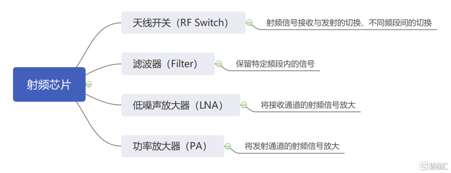Select the branch line leading to 滤波器
Screen dimensions: 451x173
[102, 67]
